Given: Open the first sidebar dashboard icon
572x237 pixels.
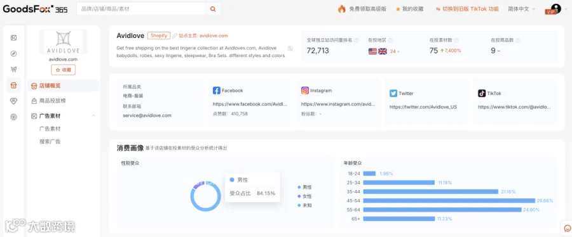Looking at the screenshot, I should (x=13, y=38).
